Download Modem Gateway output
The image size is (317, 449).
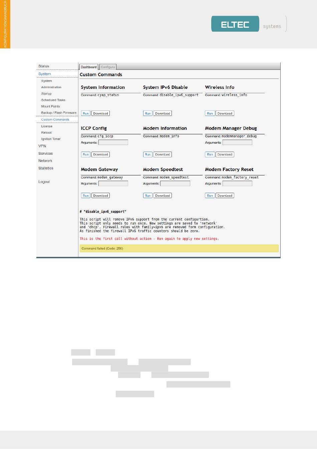point(100,195)
